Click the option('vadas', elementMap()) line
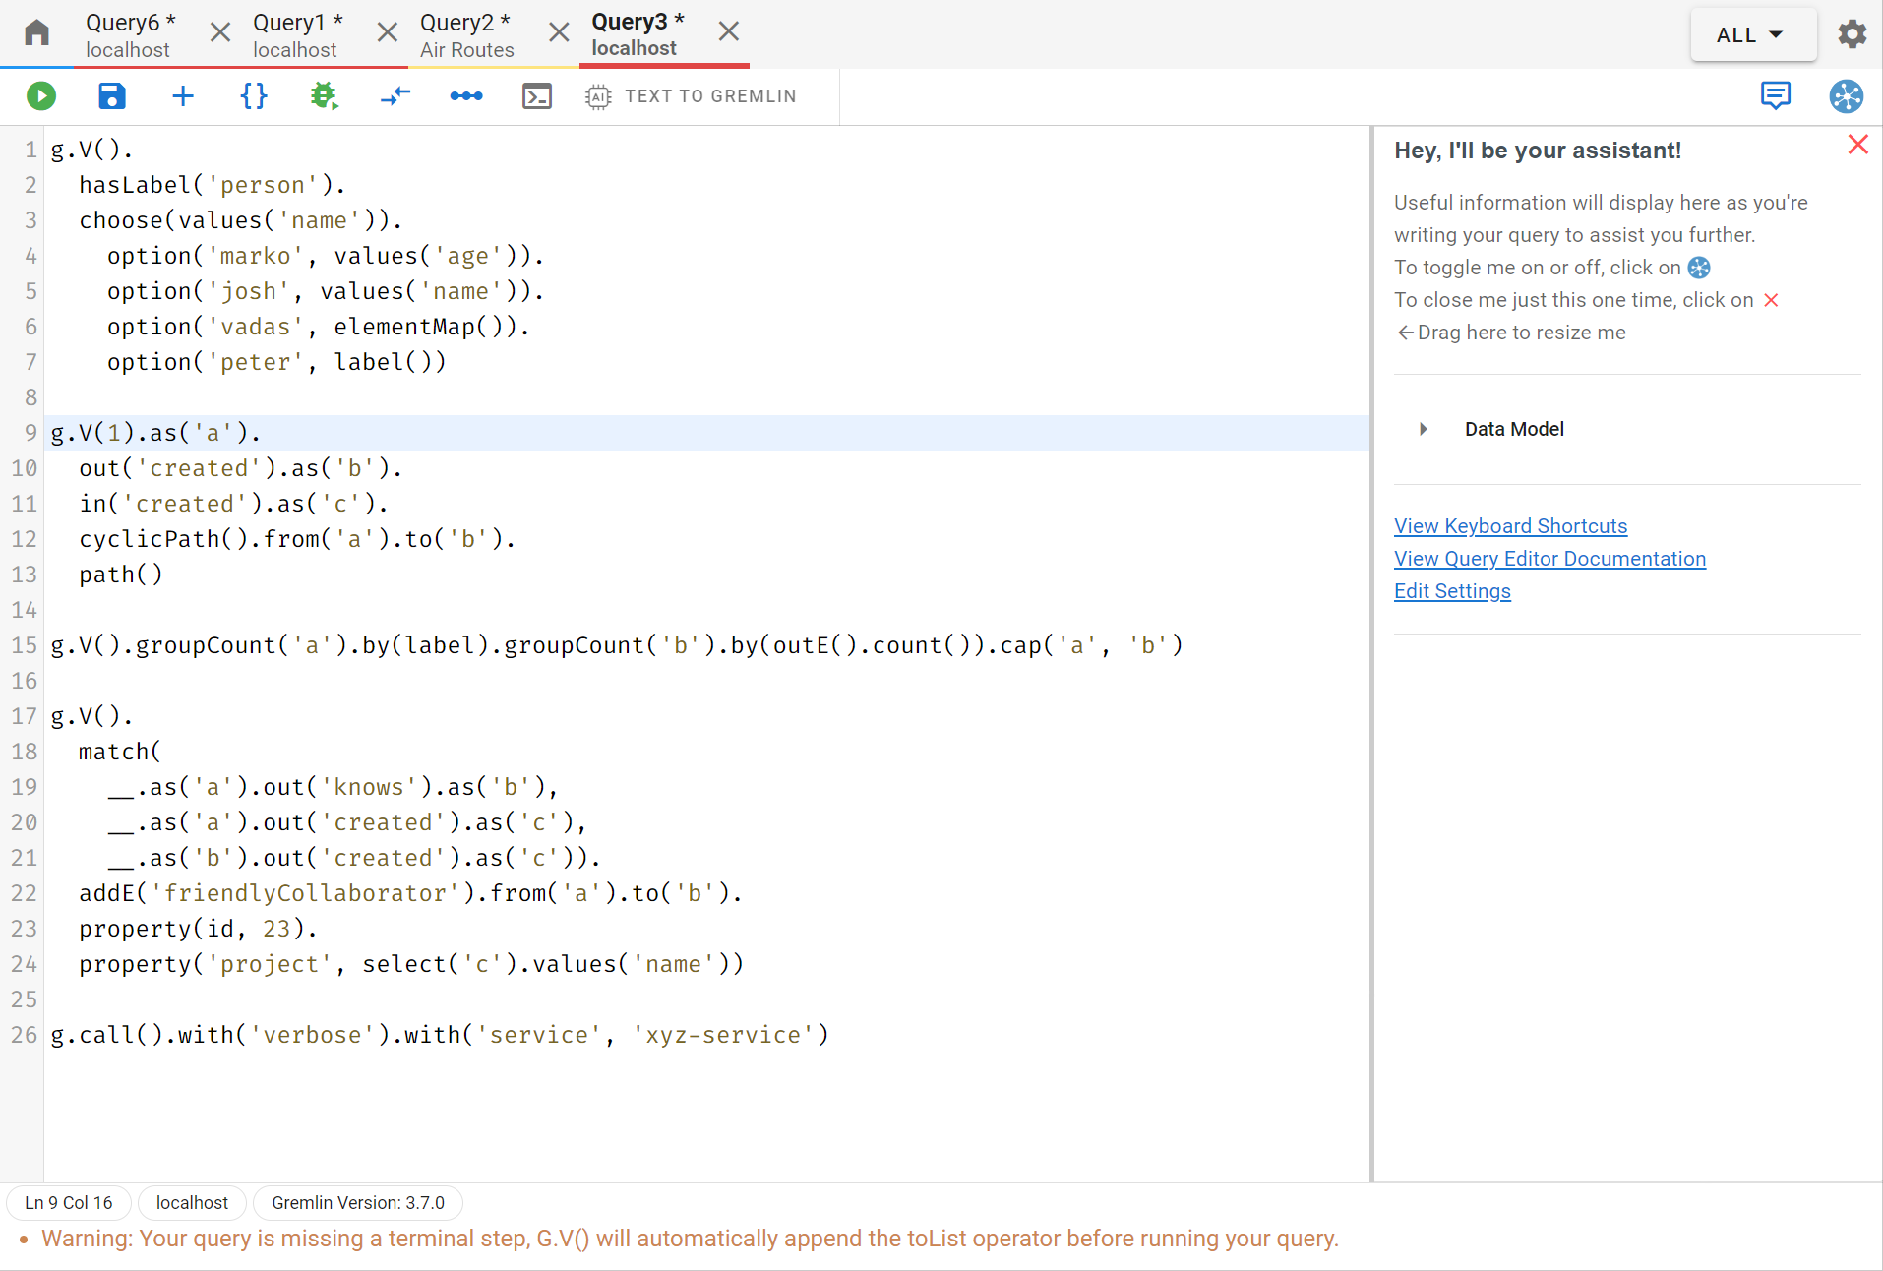Viewport: 1883px width, 1271px height. click(319, 327)
